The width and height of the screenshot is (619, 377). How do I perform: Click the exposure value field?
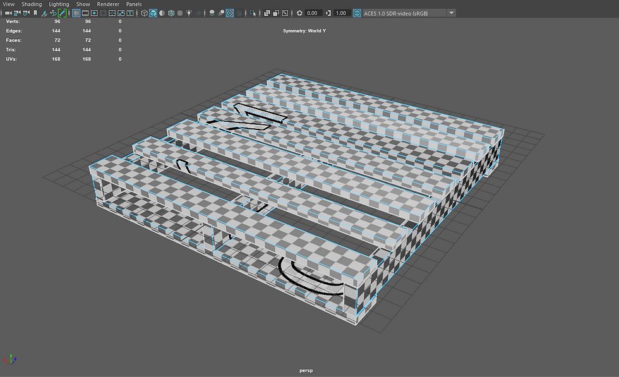tap(313, 13)
